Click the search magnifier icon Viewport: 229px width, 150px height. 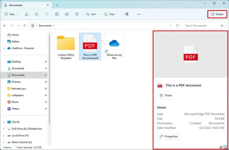222,26
